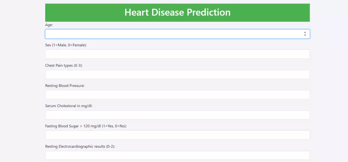Click the Age field's increment up arrow
The image size is (348, 162).
point(305,32)
